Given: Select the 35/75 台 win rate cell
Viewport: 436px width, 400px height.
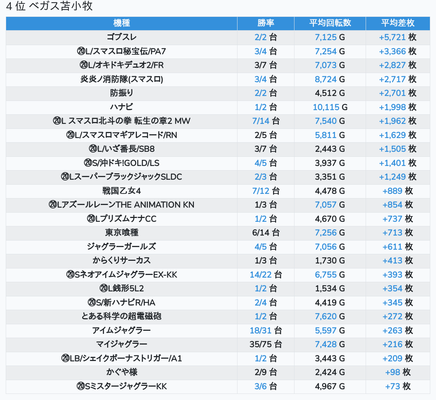Looking at the screenshot, I should pos(266,345).
